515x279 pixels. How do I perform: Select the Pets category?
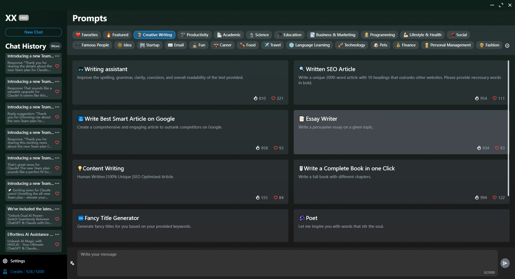coord(380,45)
